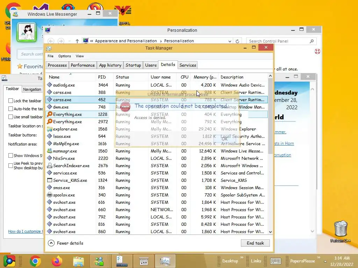Enable Use small taskbar buttons checkbox

pyautogui.click(x=10, y=117)
